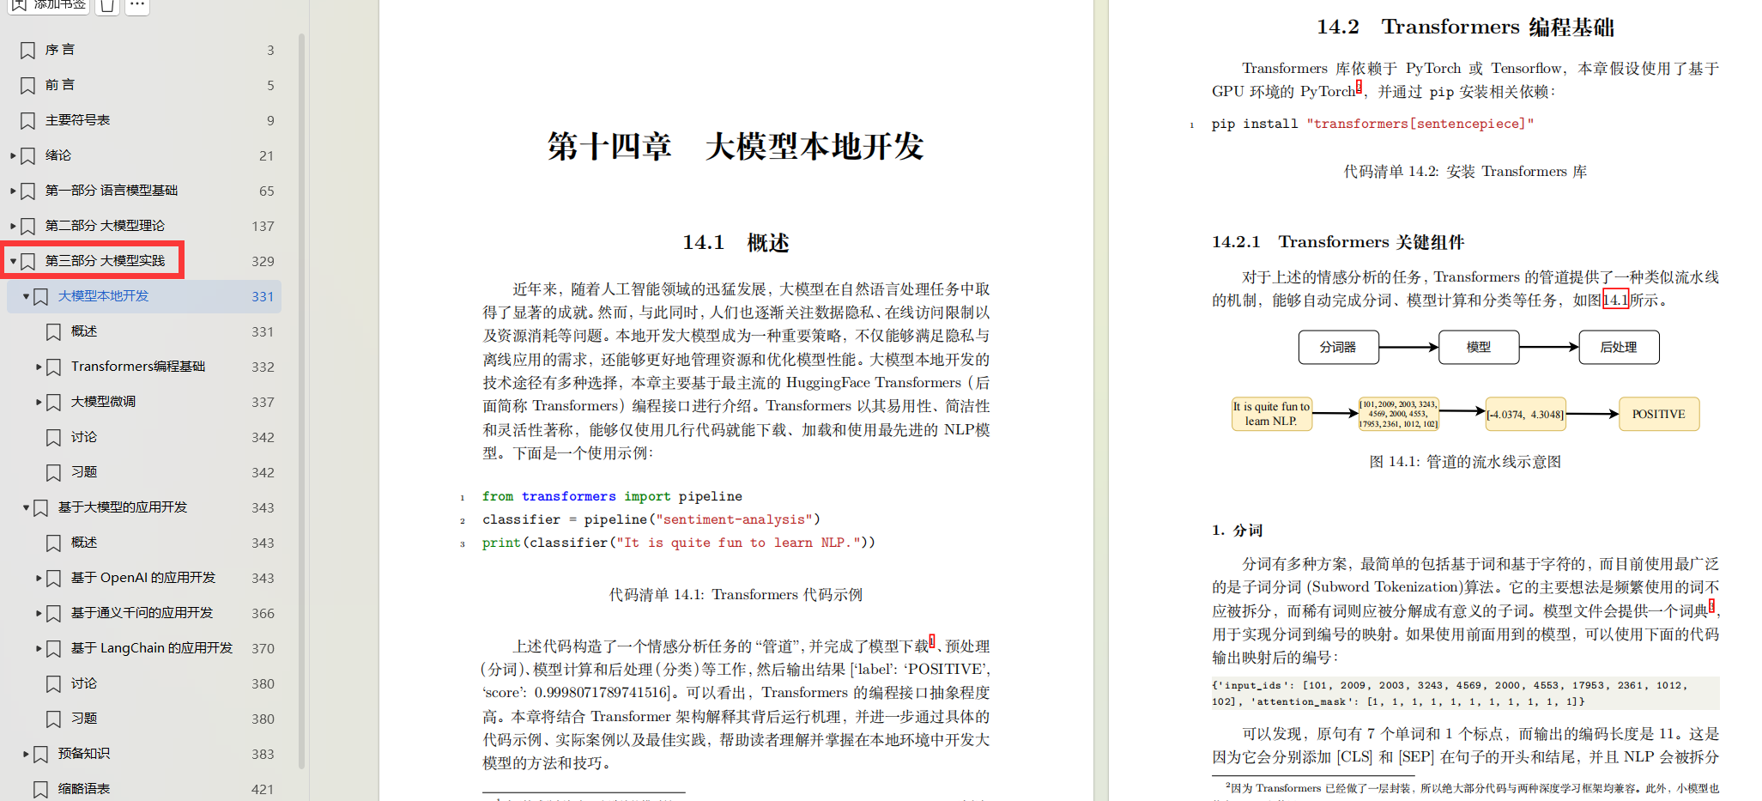Expand the 基于通义千问的应用开发 arrow
The width and height of the screenshot is (1762, 801).
(39, 613)
